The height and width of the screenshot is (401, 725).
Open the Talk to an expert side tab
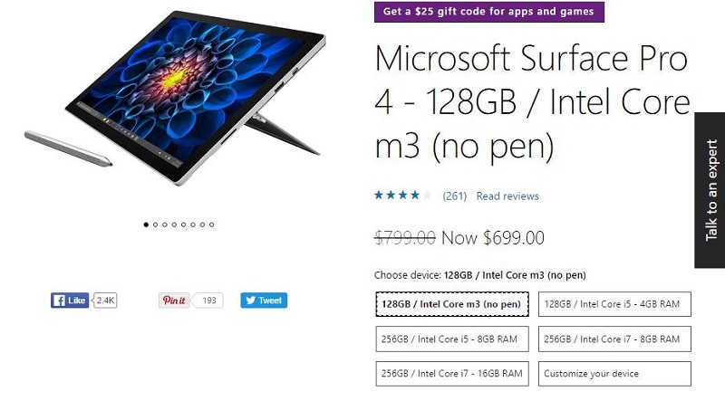tap(710, 190)
